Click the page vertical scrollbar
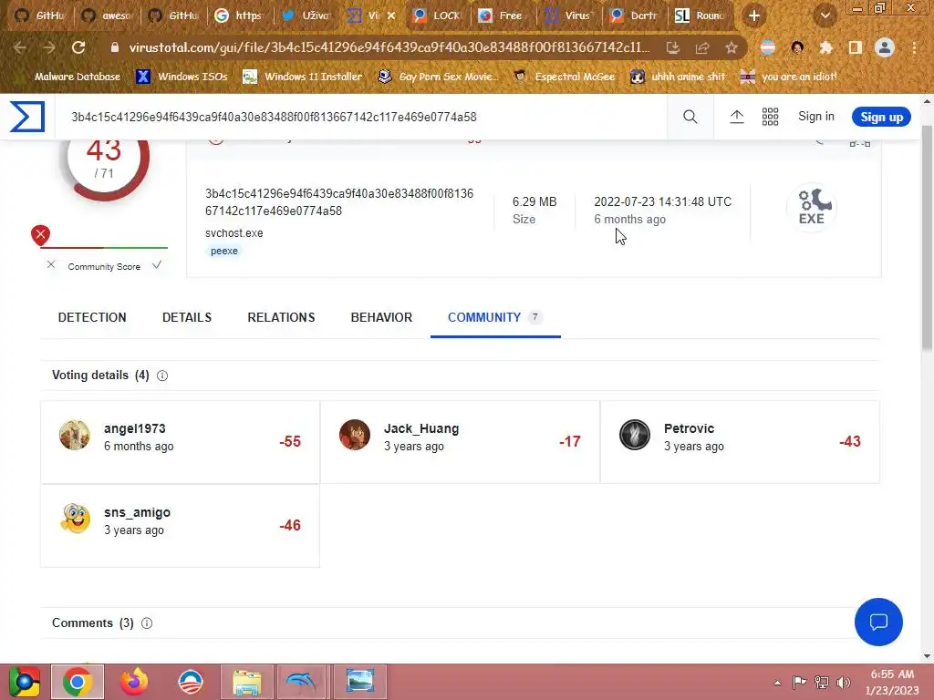934x700 pixels. [927, 238]
